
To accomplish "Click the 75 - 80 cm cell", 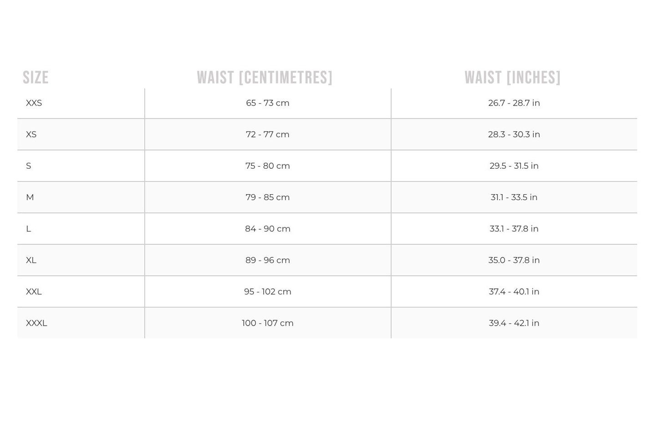I will tap(268, 166).
